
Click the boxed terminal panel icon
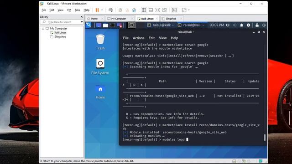[131, 25]
